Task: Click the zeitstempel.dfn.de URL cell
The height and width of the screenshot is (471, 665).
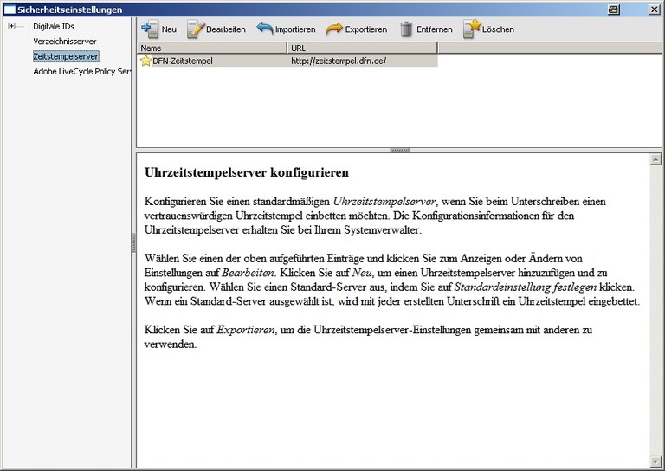Action: [x=338, y=61]
